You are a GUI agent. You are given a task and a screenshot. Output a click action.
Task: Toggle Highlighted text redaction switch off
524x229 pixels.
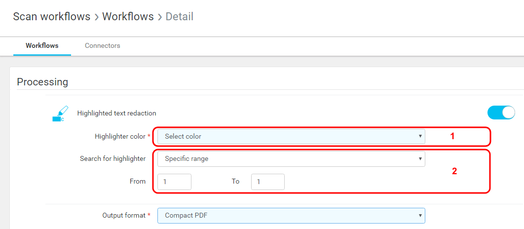pos(501,113)
